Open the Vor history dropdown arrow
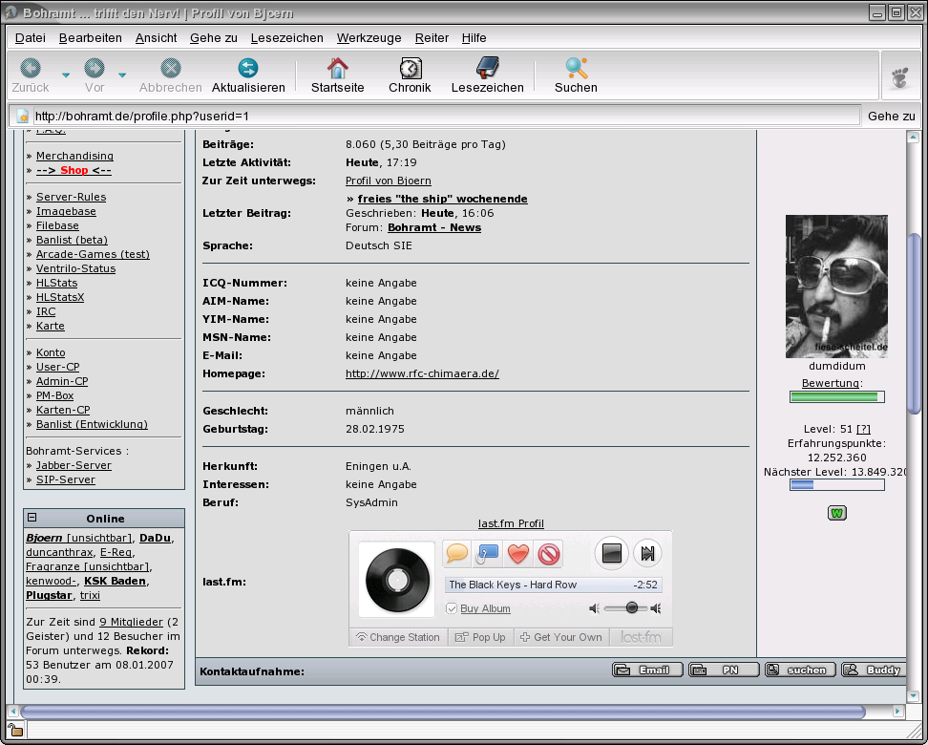This screenshot has width=928, height=745. click(122, 74)
